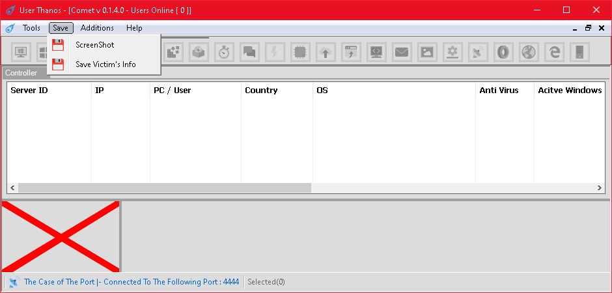
Task: Click the satellite dish toolbar icon
Action: (x=478, y=52)
